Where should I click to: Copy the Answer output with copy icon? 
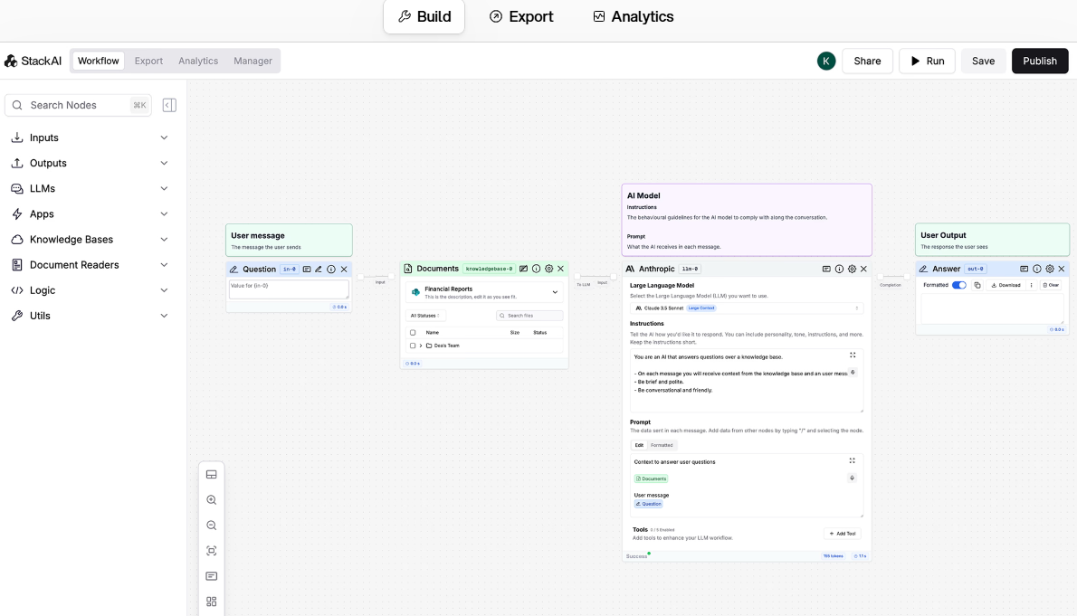[977, 285]
